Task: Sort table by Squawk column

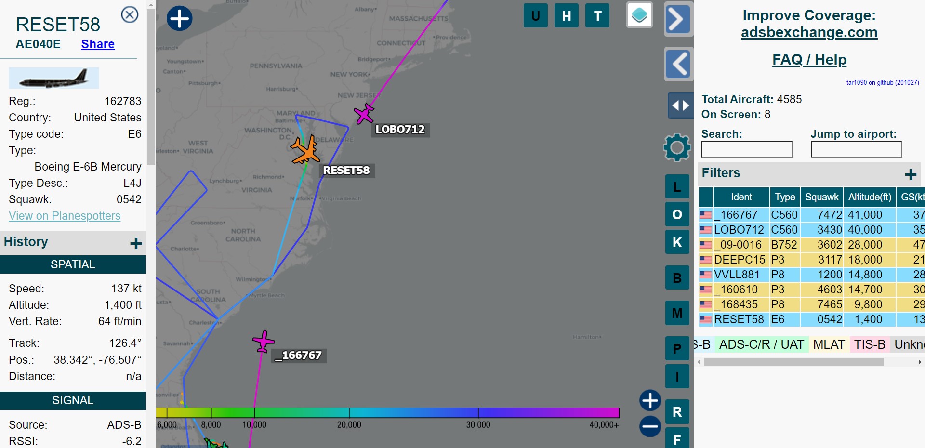Action: [x=822, y=197]
